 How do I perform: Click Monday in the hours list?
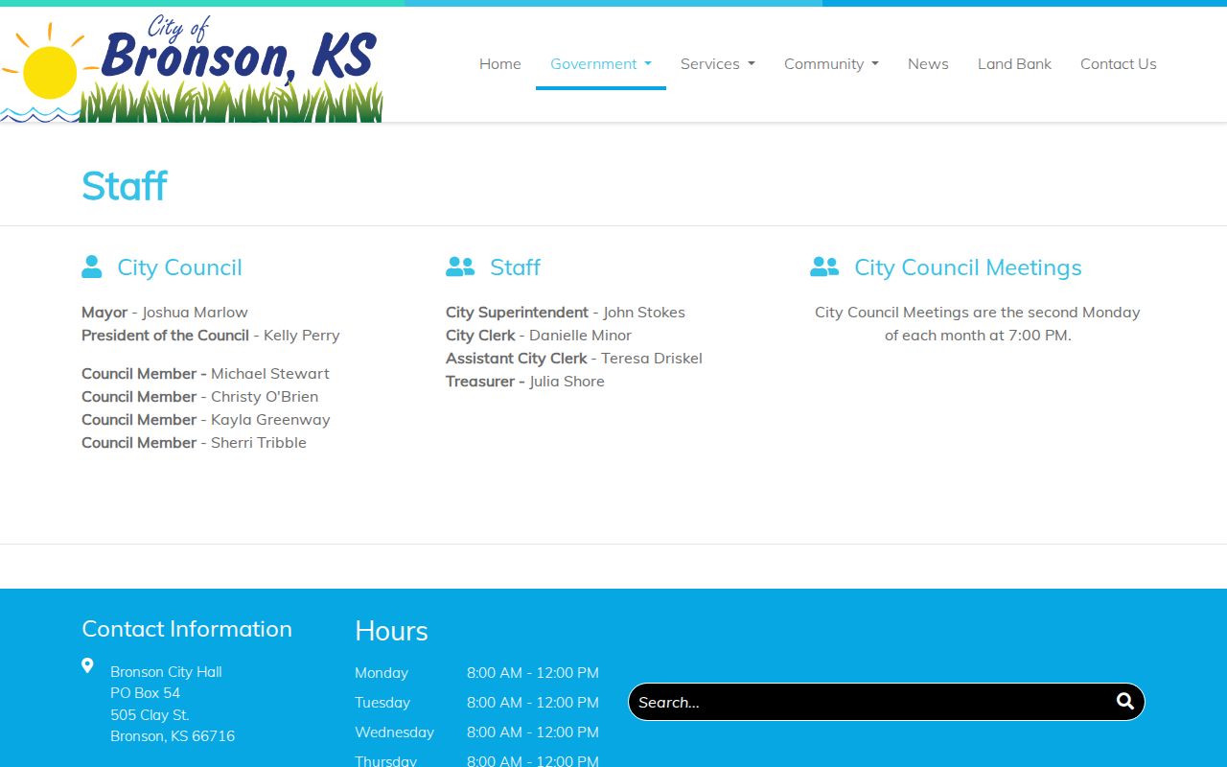click(x=382, y=672)
